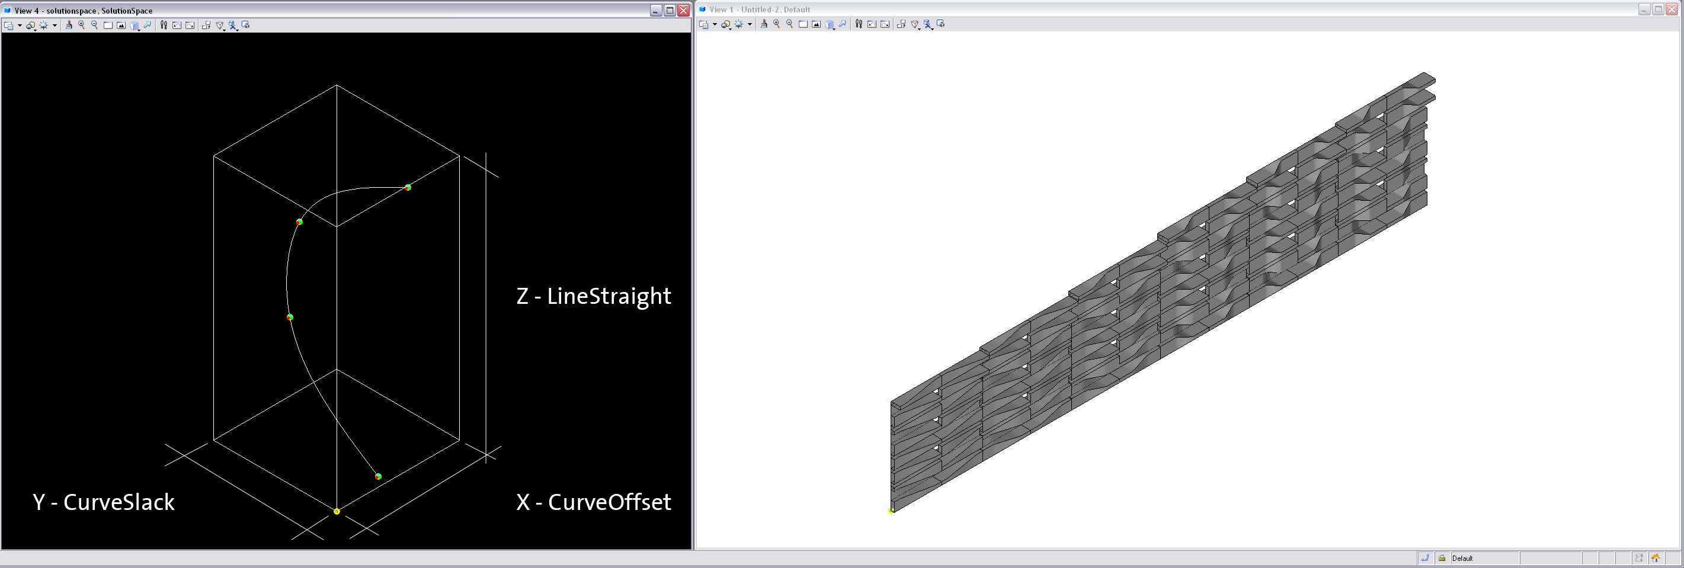Expand brightness dropdown arrow in View 1

(750, 24)
